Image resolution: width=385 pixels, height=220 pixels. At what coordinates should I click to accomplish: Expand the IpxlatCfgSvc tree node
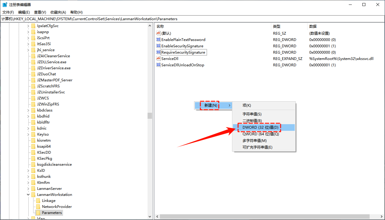pos(28,26)
